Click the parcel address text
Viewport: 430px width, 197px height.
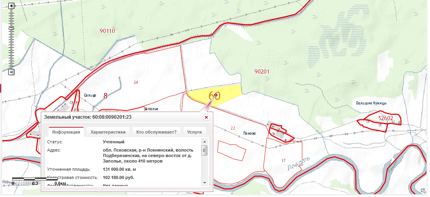(x=148, y=156)
